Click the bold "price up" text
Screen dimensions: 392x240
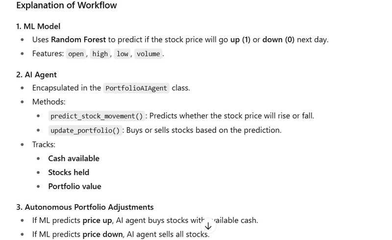[97, 220]
